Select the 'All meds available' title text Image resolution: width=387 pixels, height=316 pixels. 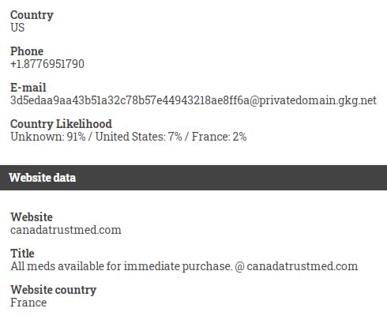pyautogui.click(x=57, y=266)
